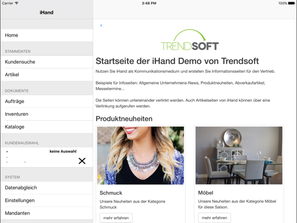
Task: Click the DOKUMENTE section header
Action: point(17,91)
